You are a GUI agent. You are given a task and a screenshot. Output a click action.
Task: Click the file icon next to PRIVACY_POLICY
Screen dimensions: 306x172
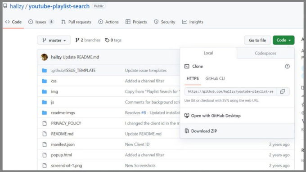pyautogui.click(x=45, y=123)
